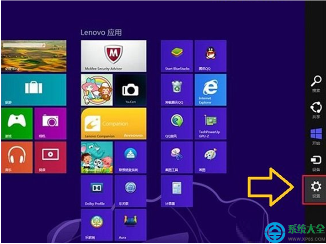Image resolution: width=326 pixels, height=244 pixels.
Task: Open the red Video tile
Action: (x=50, y=157)
